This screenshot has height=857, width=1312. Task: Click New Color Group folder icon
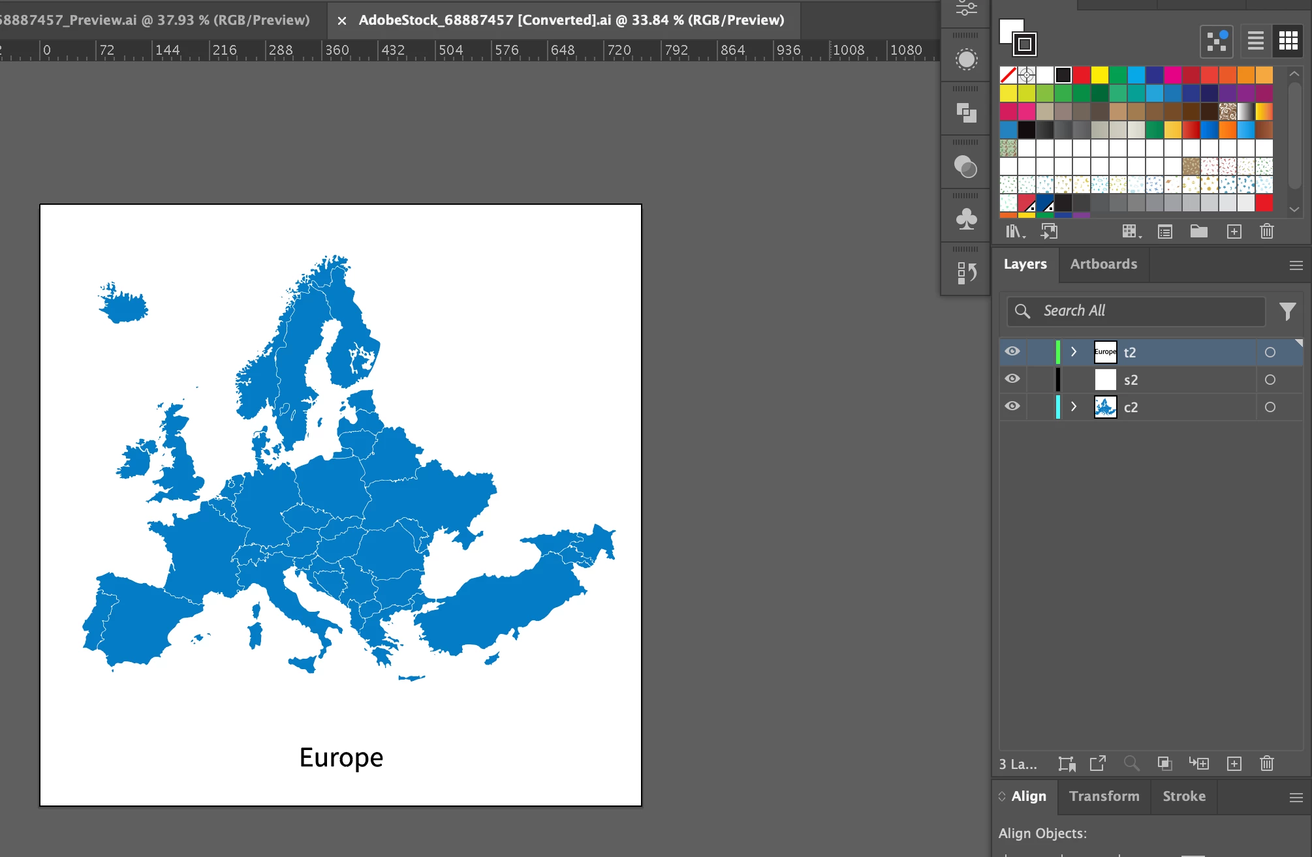coord(1198,232)
